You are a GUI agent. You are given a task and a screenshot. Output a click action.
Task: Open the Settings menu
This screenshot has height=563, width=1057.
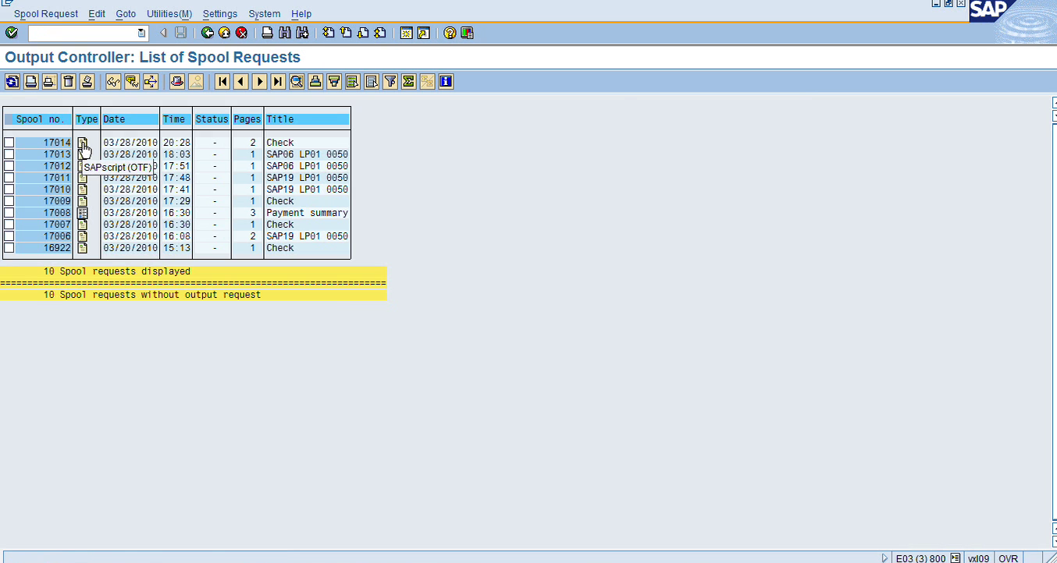[220, 14]
